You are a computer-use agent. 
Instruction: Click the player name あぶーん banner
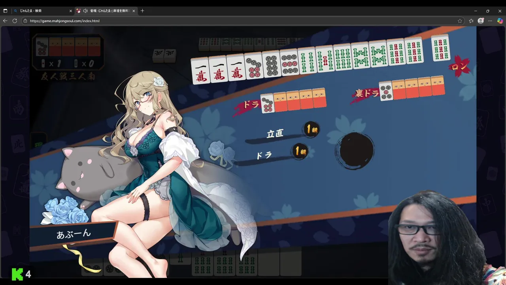point(74,234)
